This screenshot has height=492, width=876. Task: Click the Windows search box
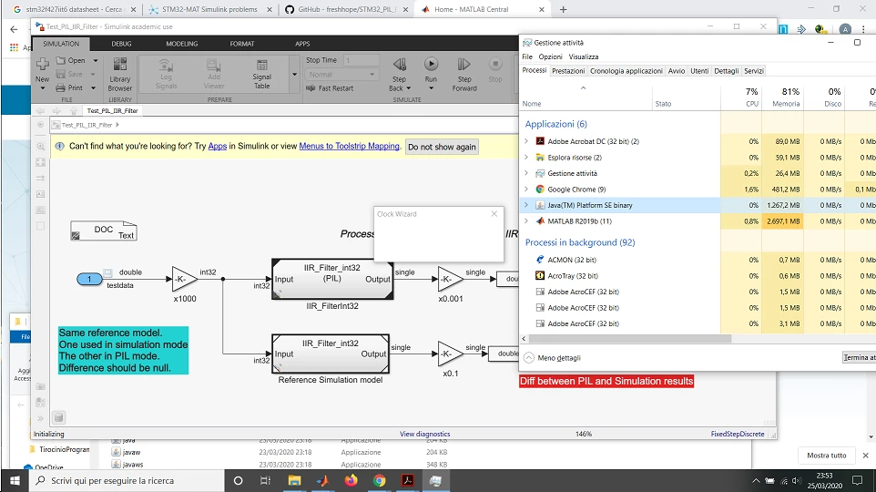click(127, 480)
